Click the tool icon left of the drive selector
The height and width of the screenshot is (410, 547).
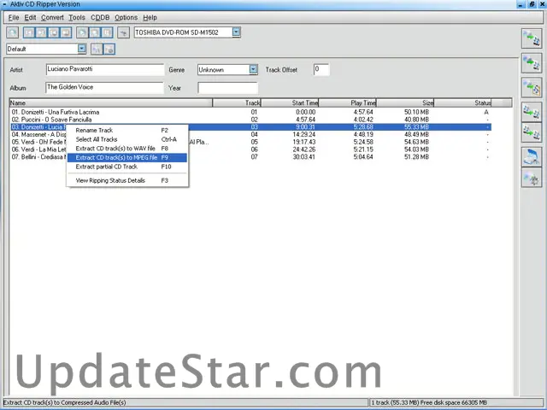(x=123, y=32)
